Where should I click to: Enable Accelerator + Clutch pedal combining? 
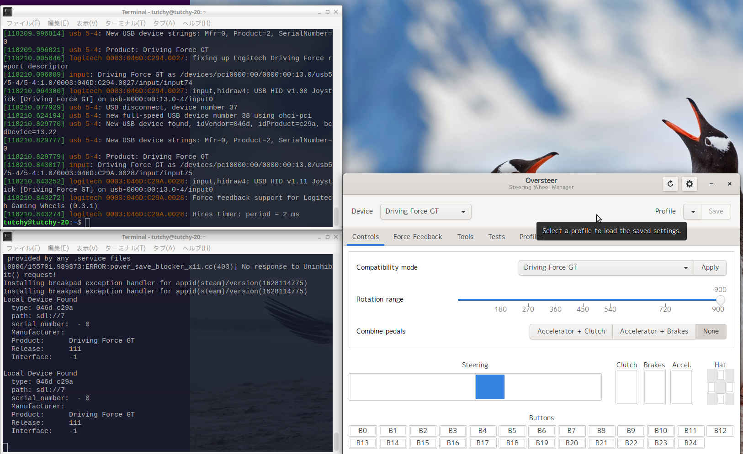point(571,331)
